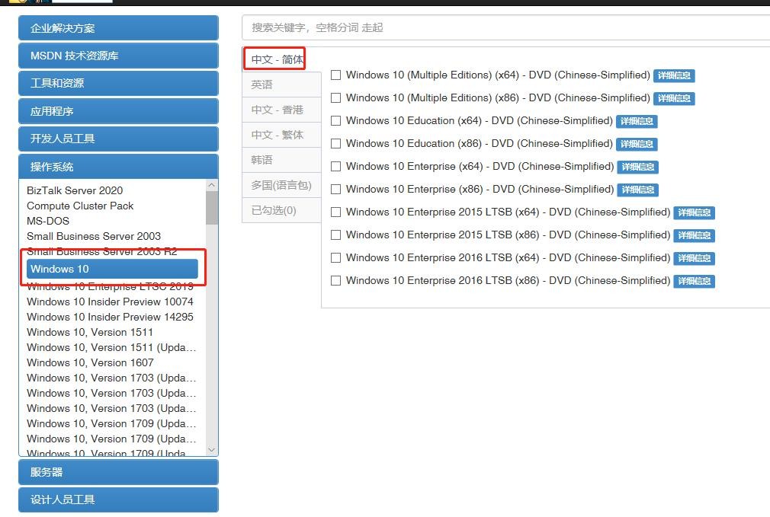
Task: Click 详细信息 for Enterprise 2016 LTSB x86
Action: (x=694, y=281)
